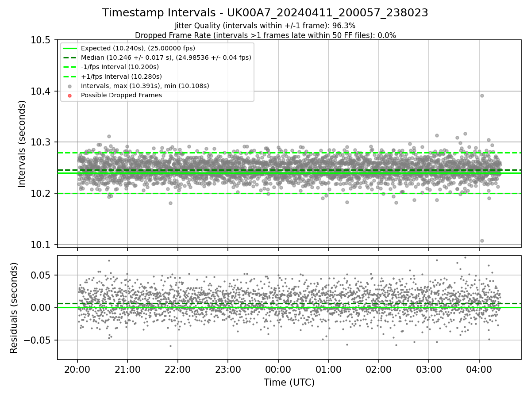Click the plot title 'Timestamp Intervals - UK00A7_20240411_200057_238023'
531x398 pixels.
tap(265, 13)
